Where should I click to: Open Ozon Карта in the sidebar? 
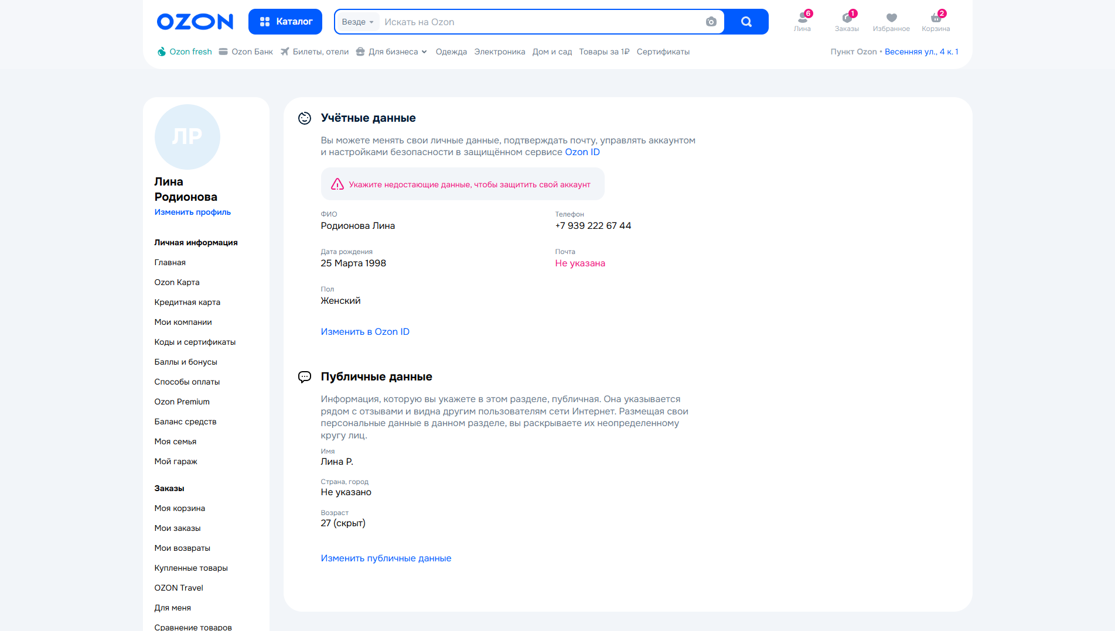[x=177, y=282]
